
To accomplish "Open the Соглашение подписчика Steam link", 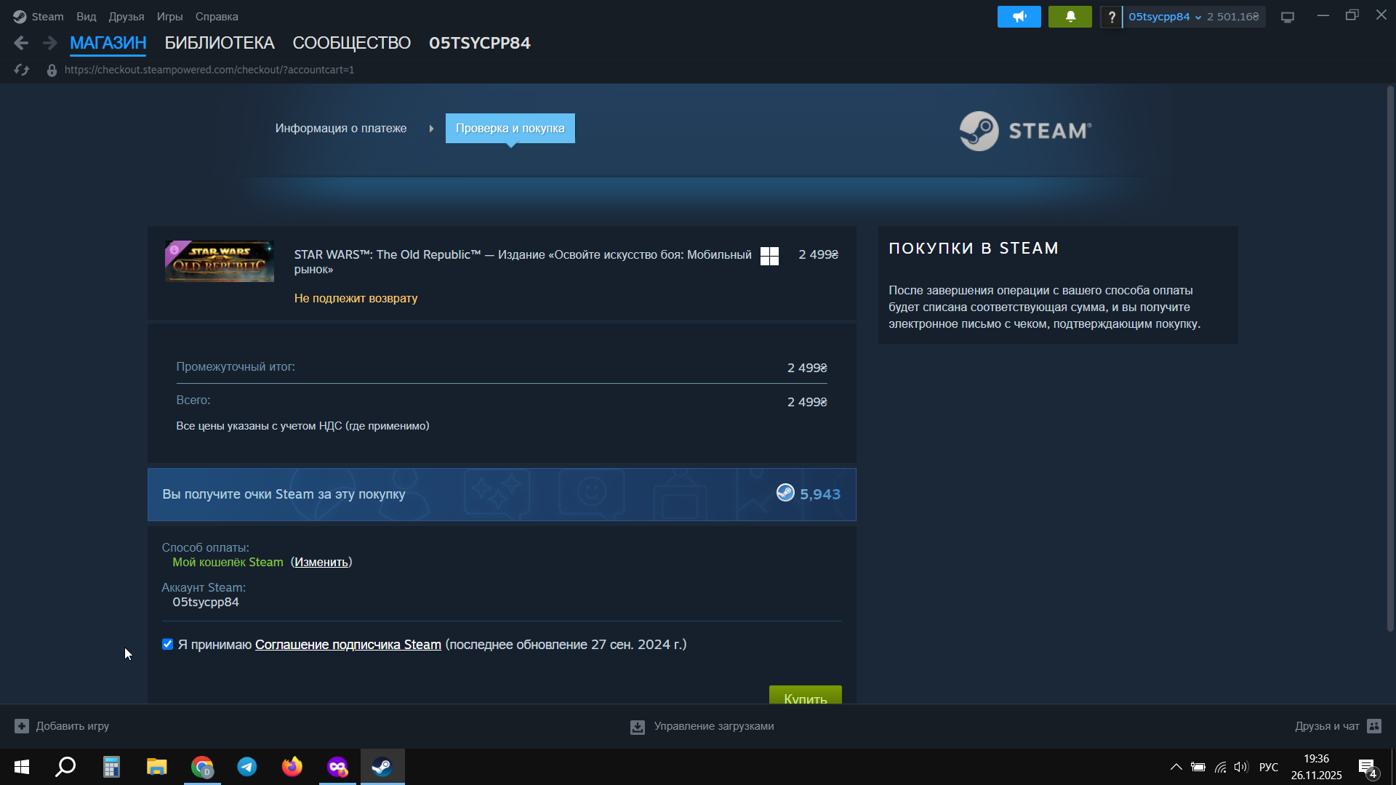I will pyautogui.click(x=348, y=645).
